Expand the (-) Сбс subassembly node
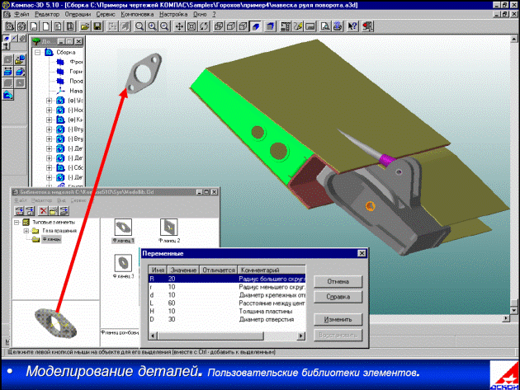The width and height of the screenshot is (520, 390). [x=49, y=167]
